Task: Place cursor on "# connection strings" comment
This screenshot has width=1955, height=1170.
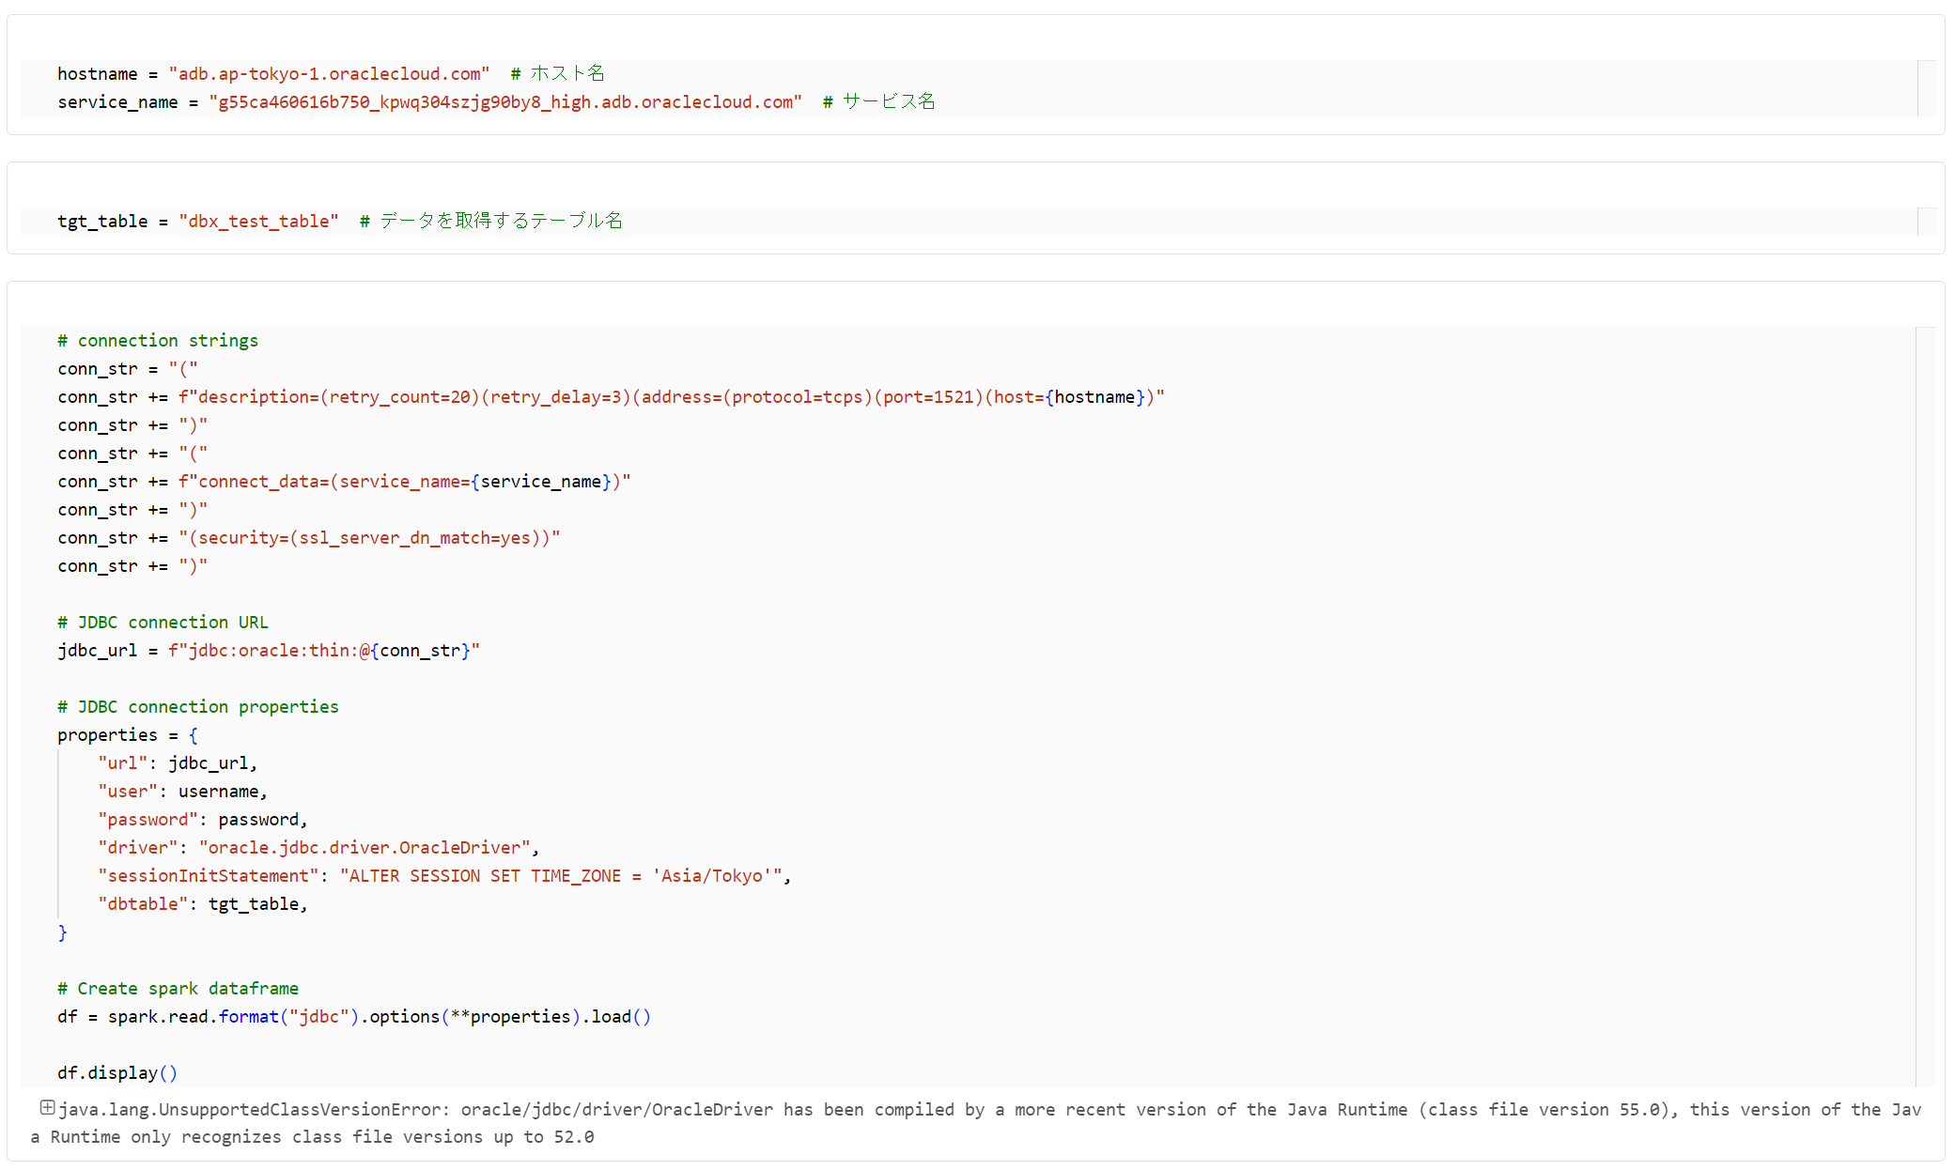Action: click(x=158, y=341)
